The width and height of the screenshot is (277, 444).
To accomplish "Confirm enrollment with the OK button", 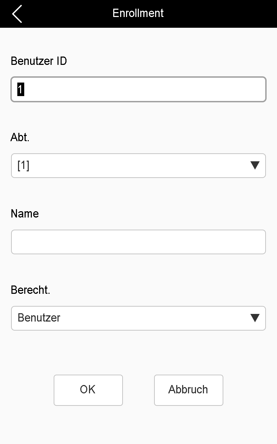I will pos(88,390).
